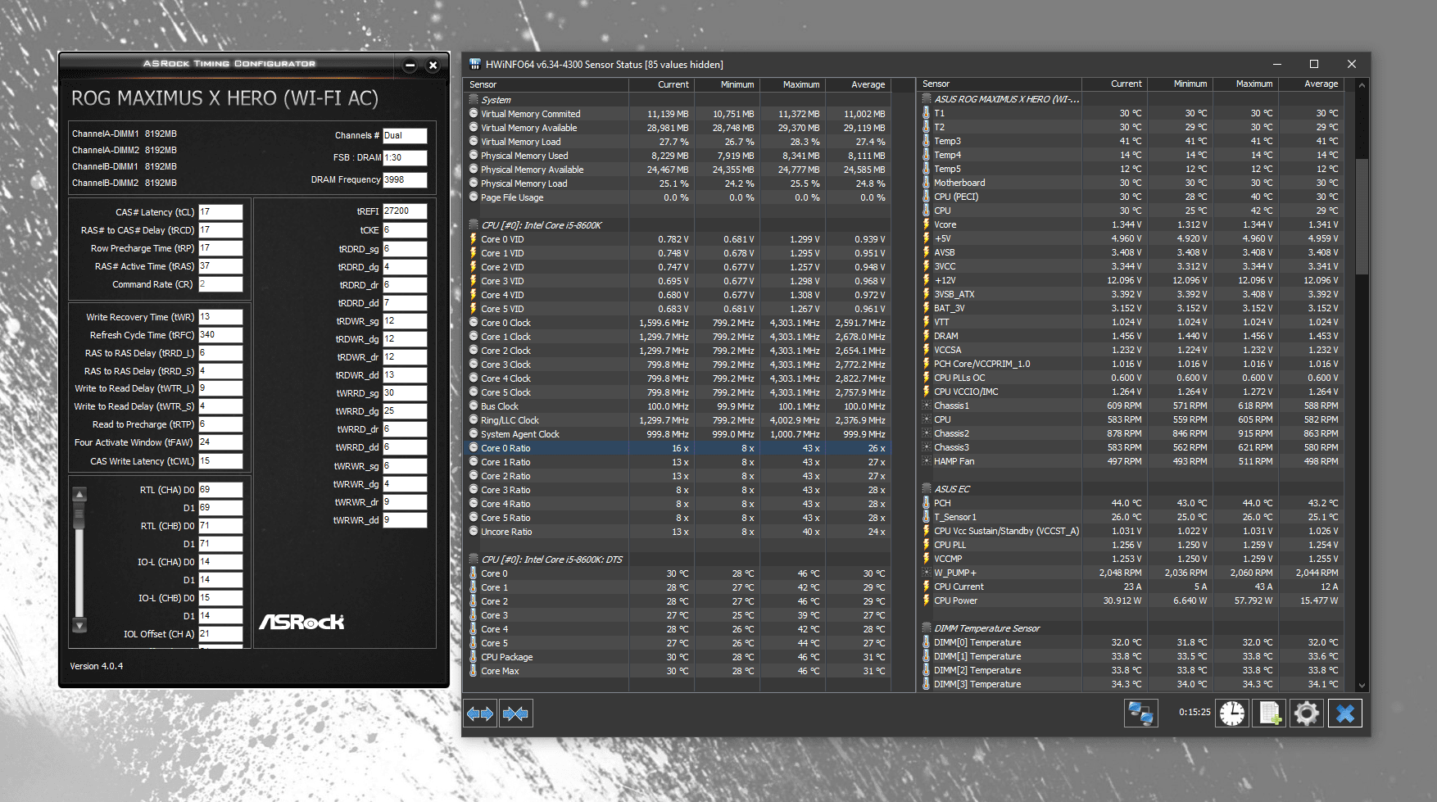The image size is (1437, 802).
Task: Click the RAS# Active Time (tRAS) field
Action: pos(220,266)
